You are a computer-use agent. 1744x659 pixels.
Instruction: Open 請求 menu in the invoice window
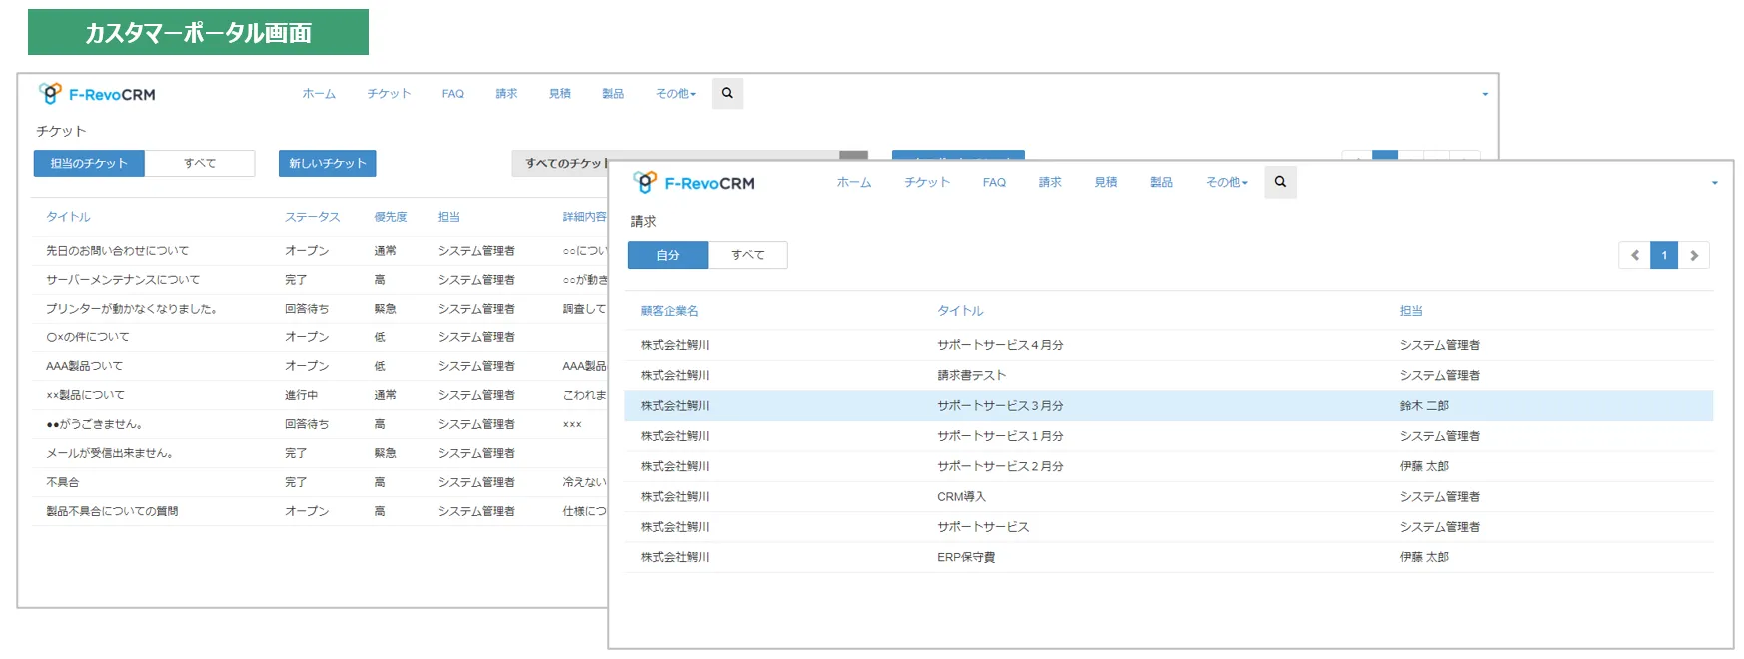1050,182
